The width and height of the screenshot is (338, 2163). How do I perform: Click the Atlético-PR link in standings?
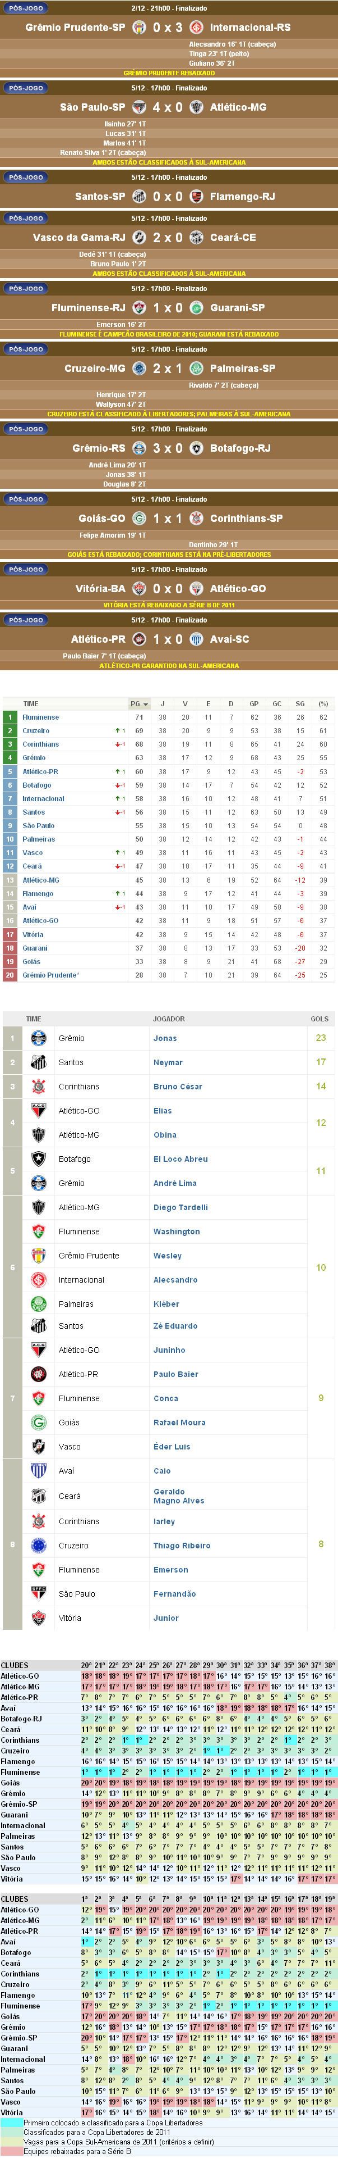click(40, 772)
